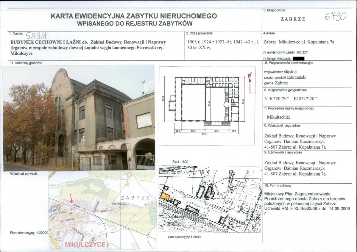The image size is (357, 252).
Task: Click the handwritten number 6730
Action: pyautogui.click(x=335, y=17)
